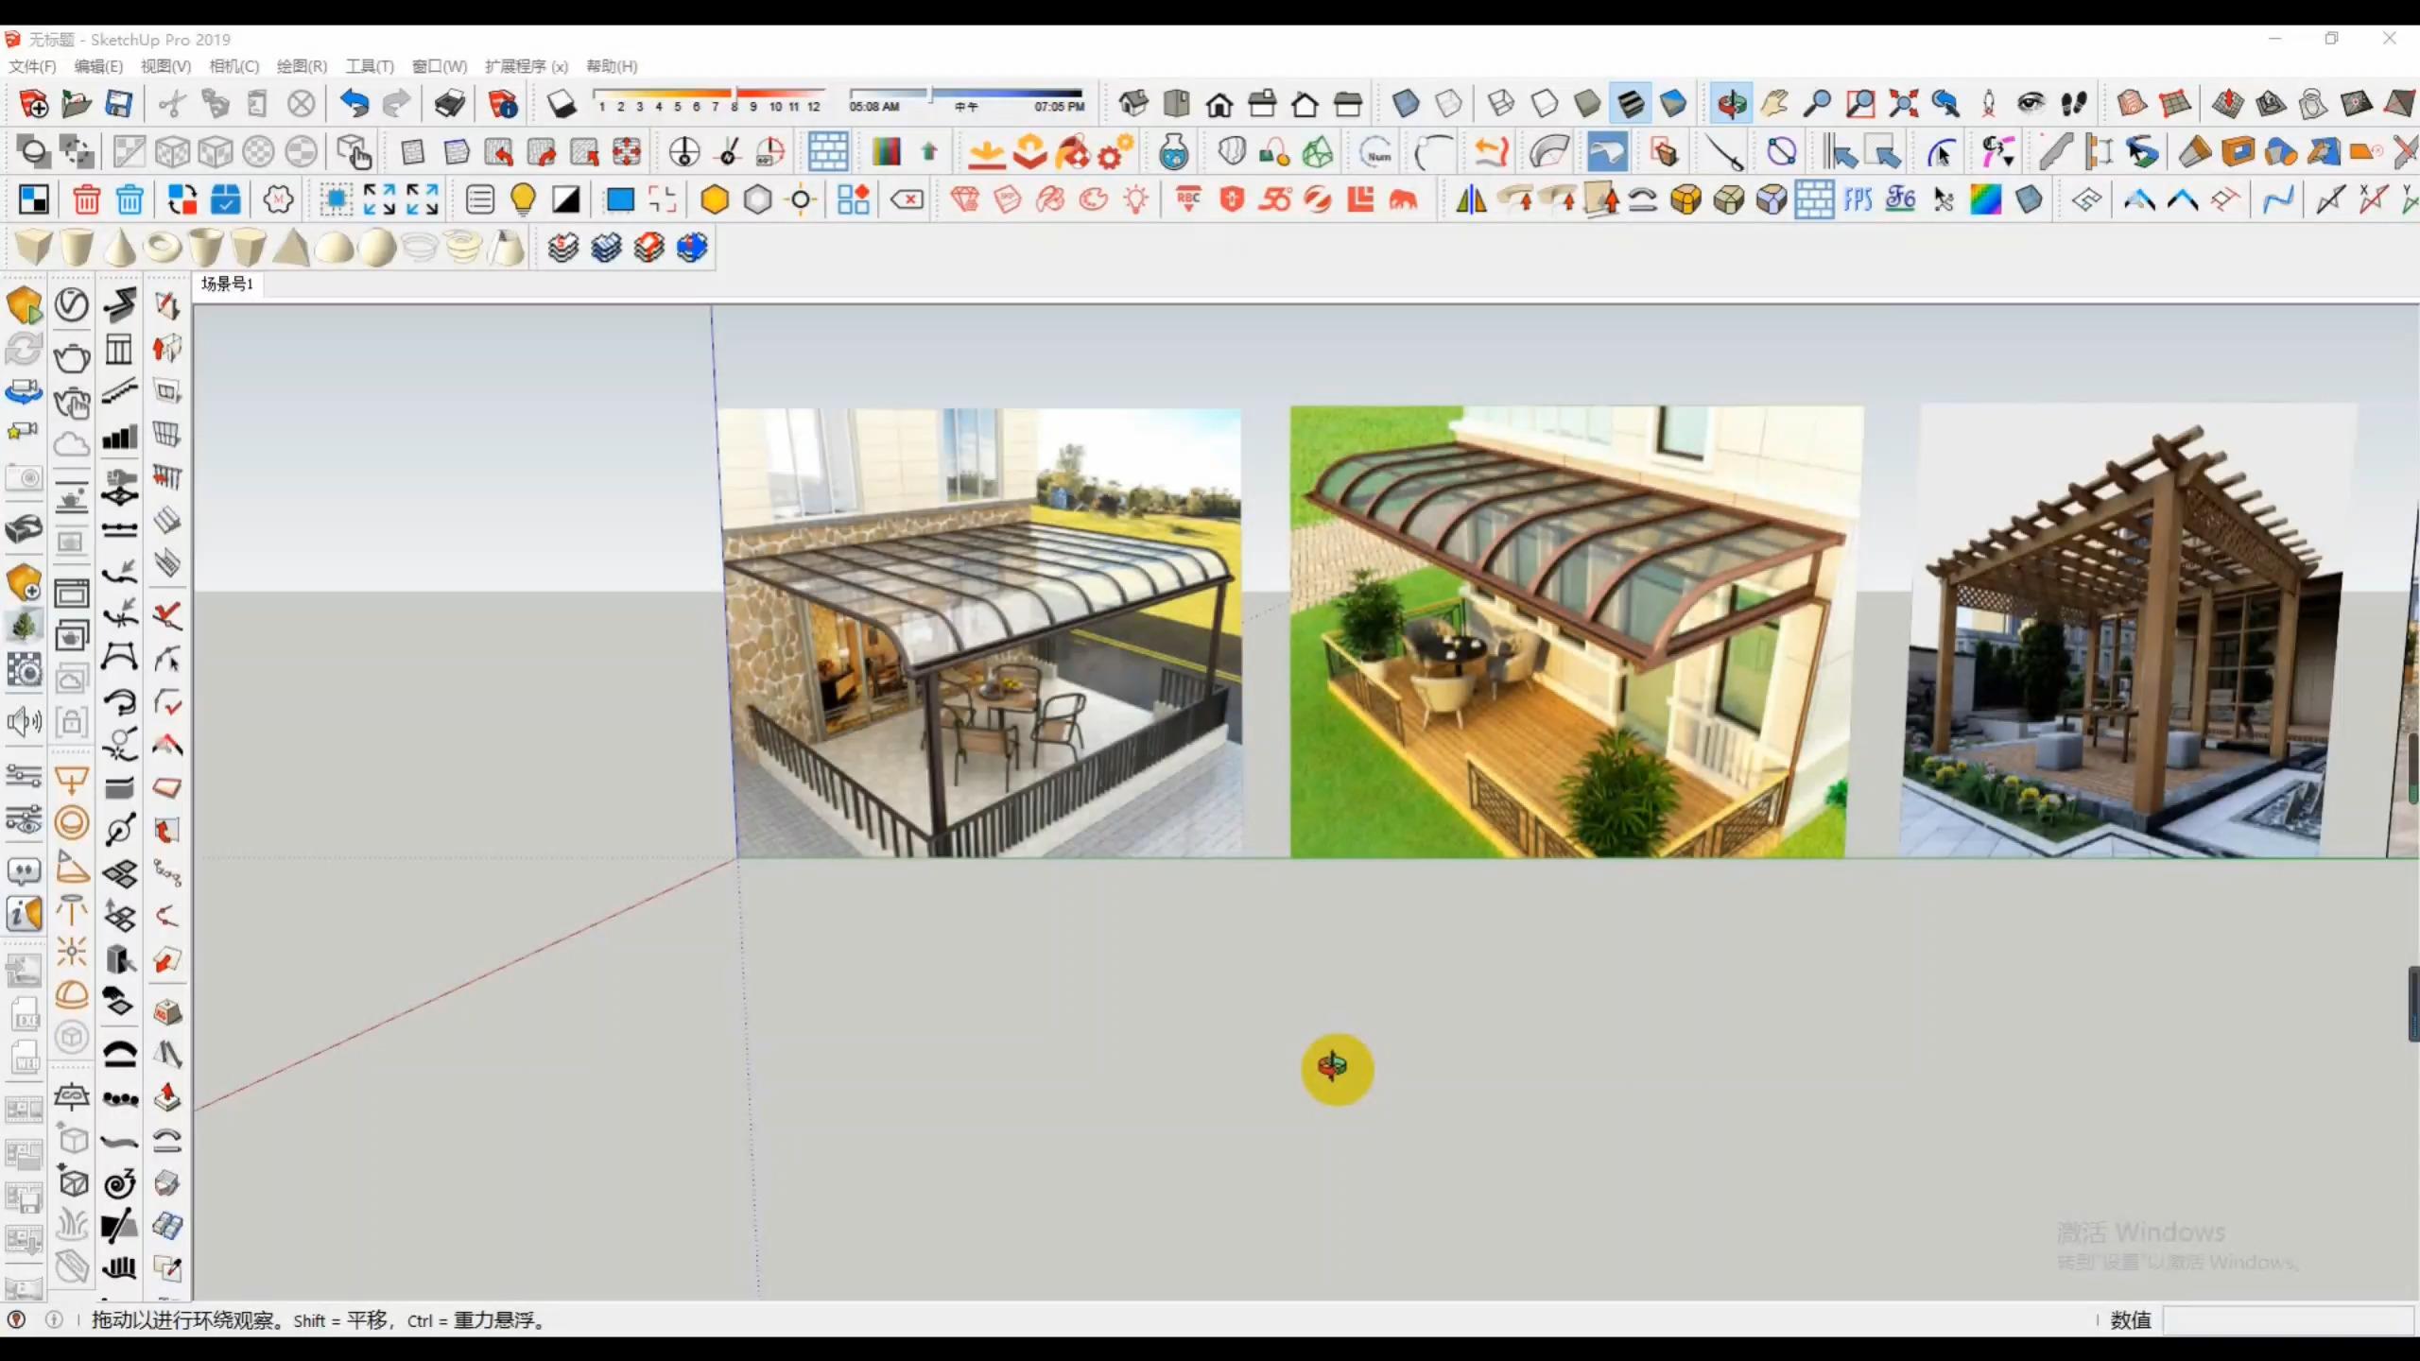Open the 文件(F) menu

[x=32, y=66]
